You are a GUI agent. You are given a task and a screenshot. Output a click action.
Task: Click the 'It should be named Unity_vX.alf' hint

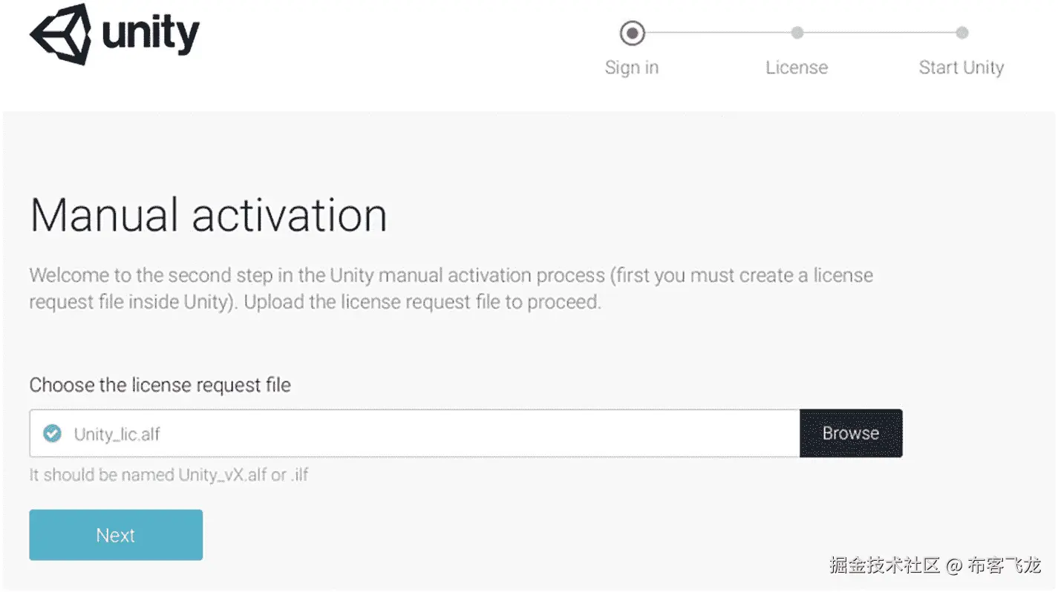point(169,475)
